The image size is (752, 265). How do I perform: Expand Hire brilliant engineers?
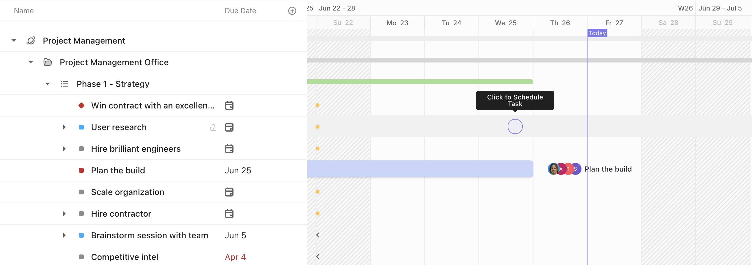coord(64,149)
